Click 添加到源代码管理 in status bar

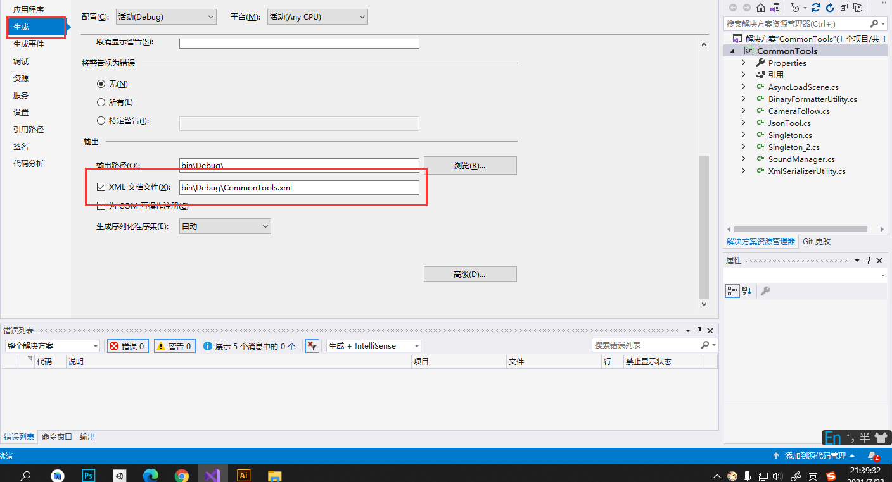815,455
